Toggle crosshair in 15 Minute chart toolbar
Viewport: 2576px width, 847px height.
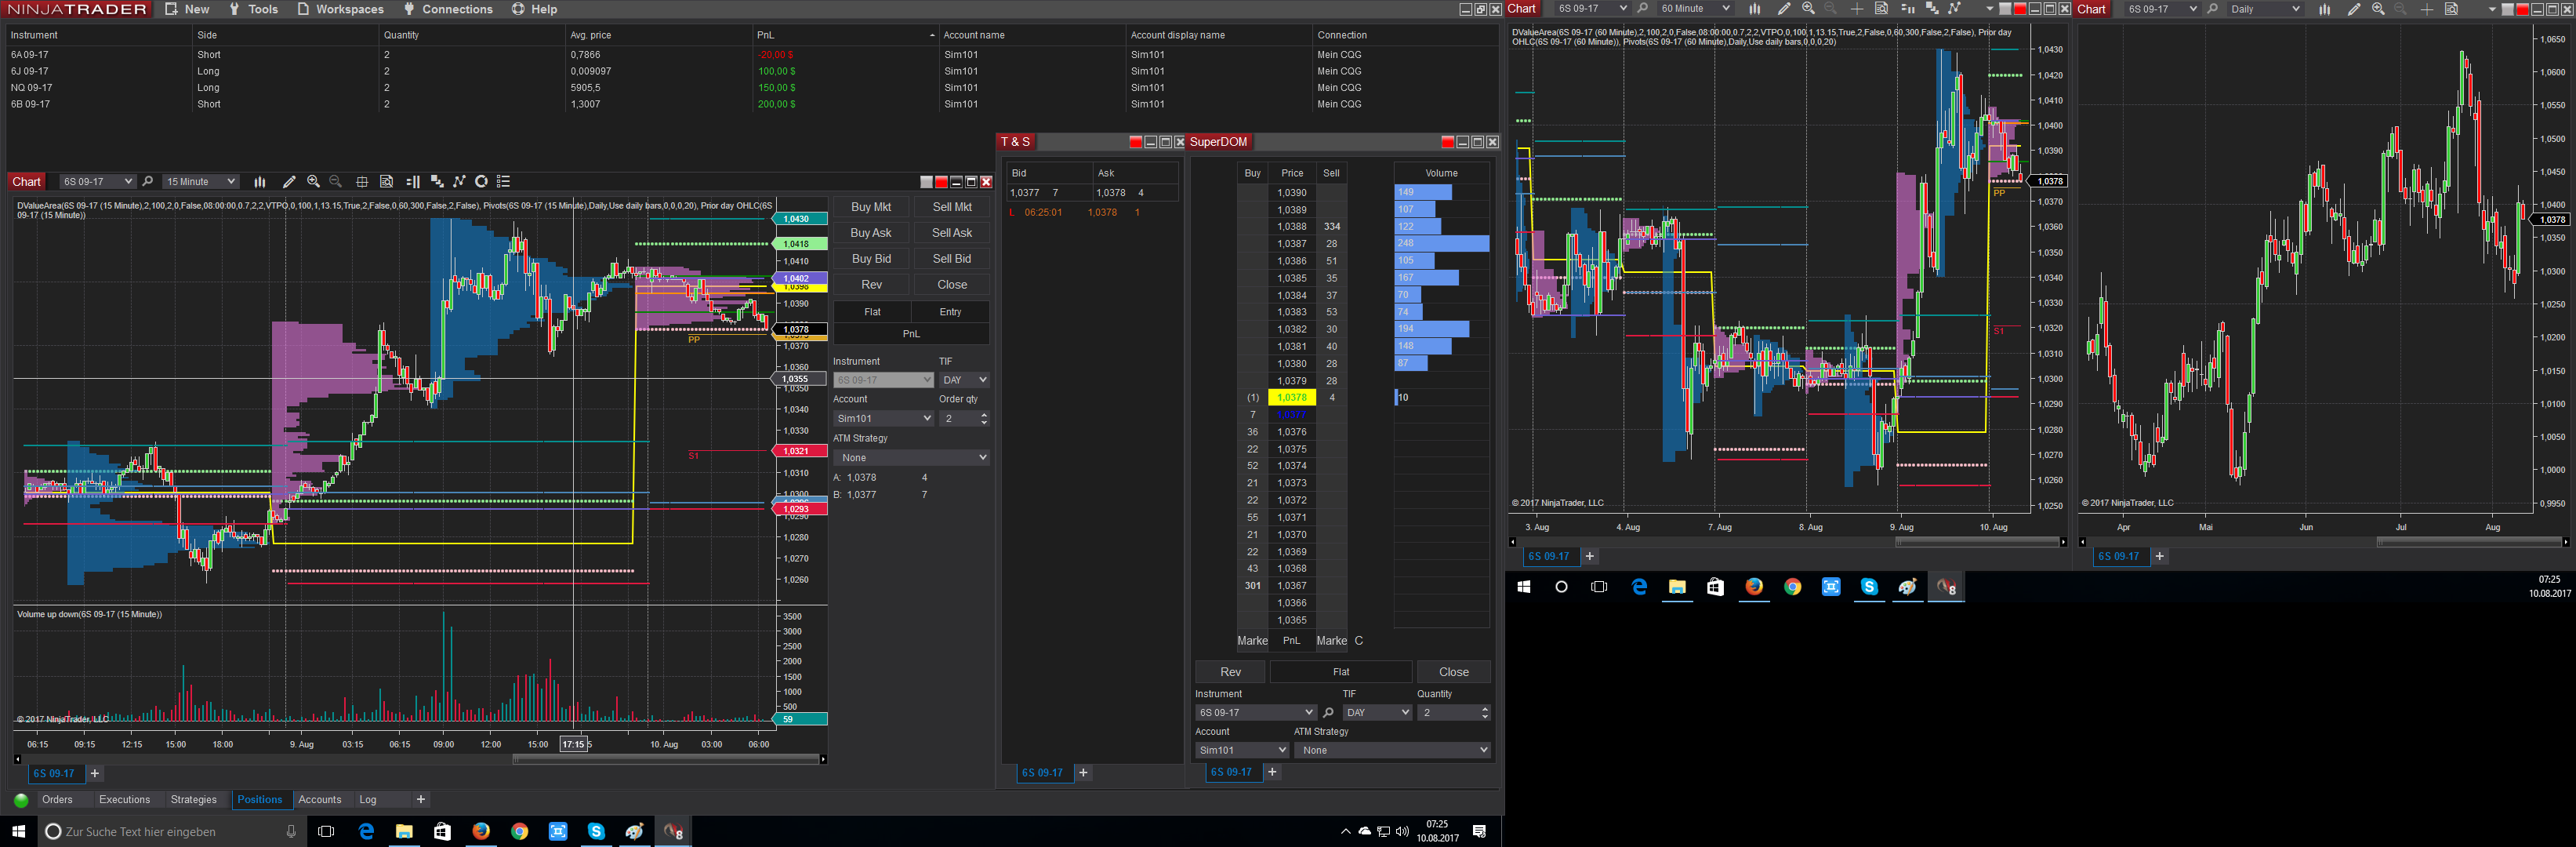(362, 182)
